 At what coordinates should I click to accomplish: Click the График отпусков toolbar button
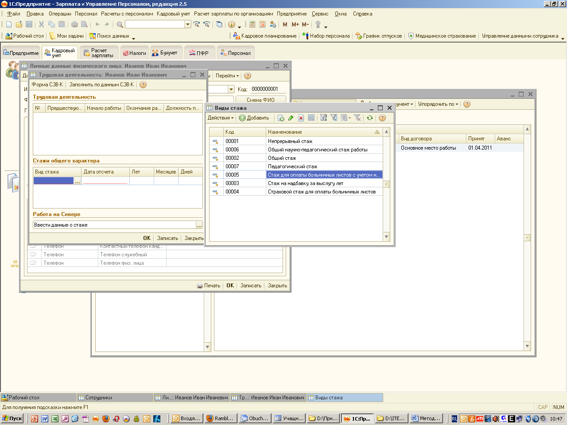pyautogui.click(x=379, y=36)
